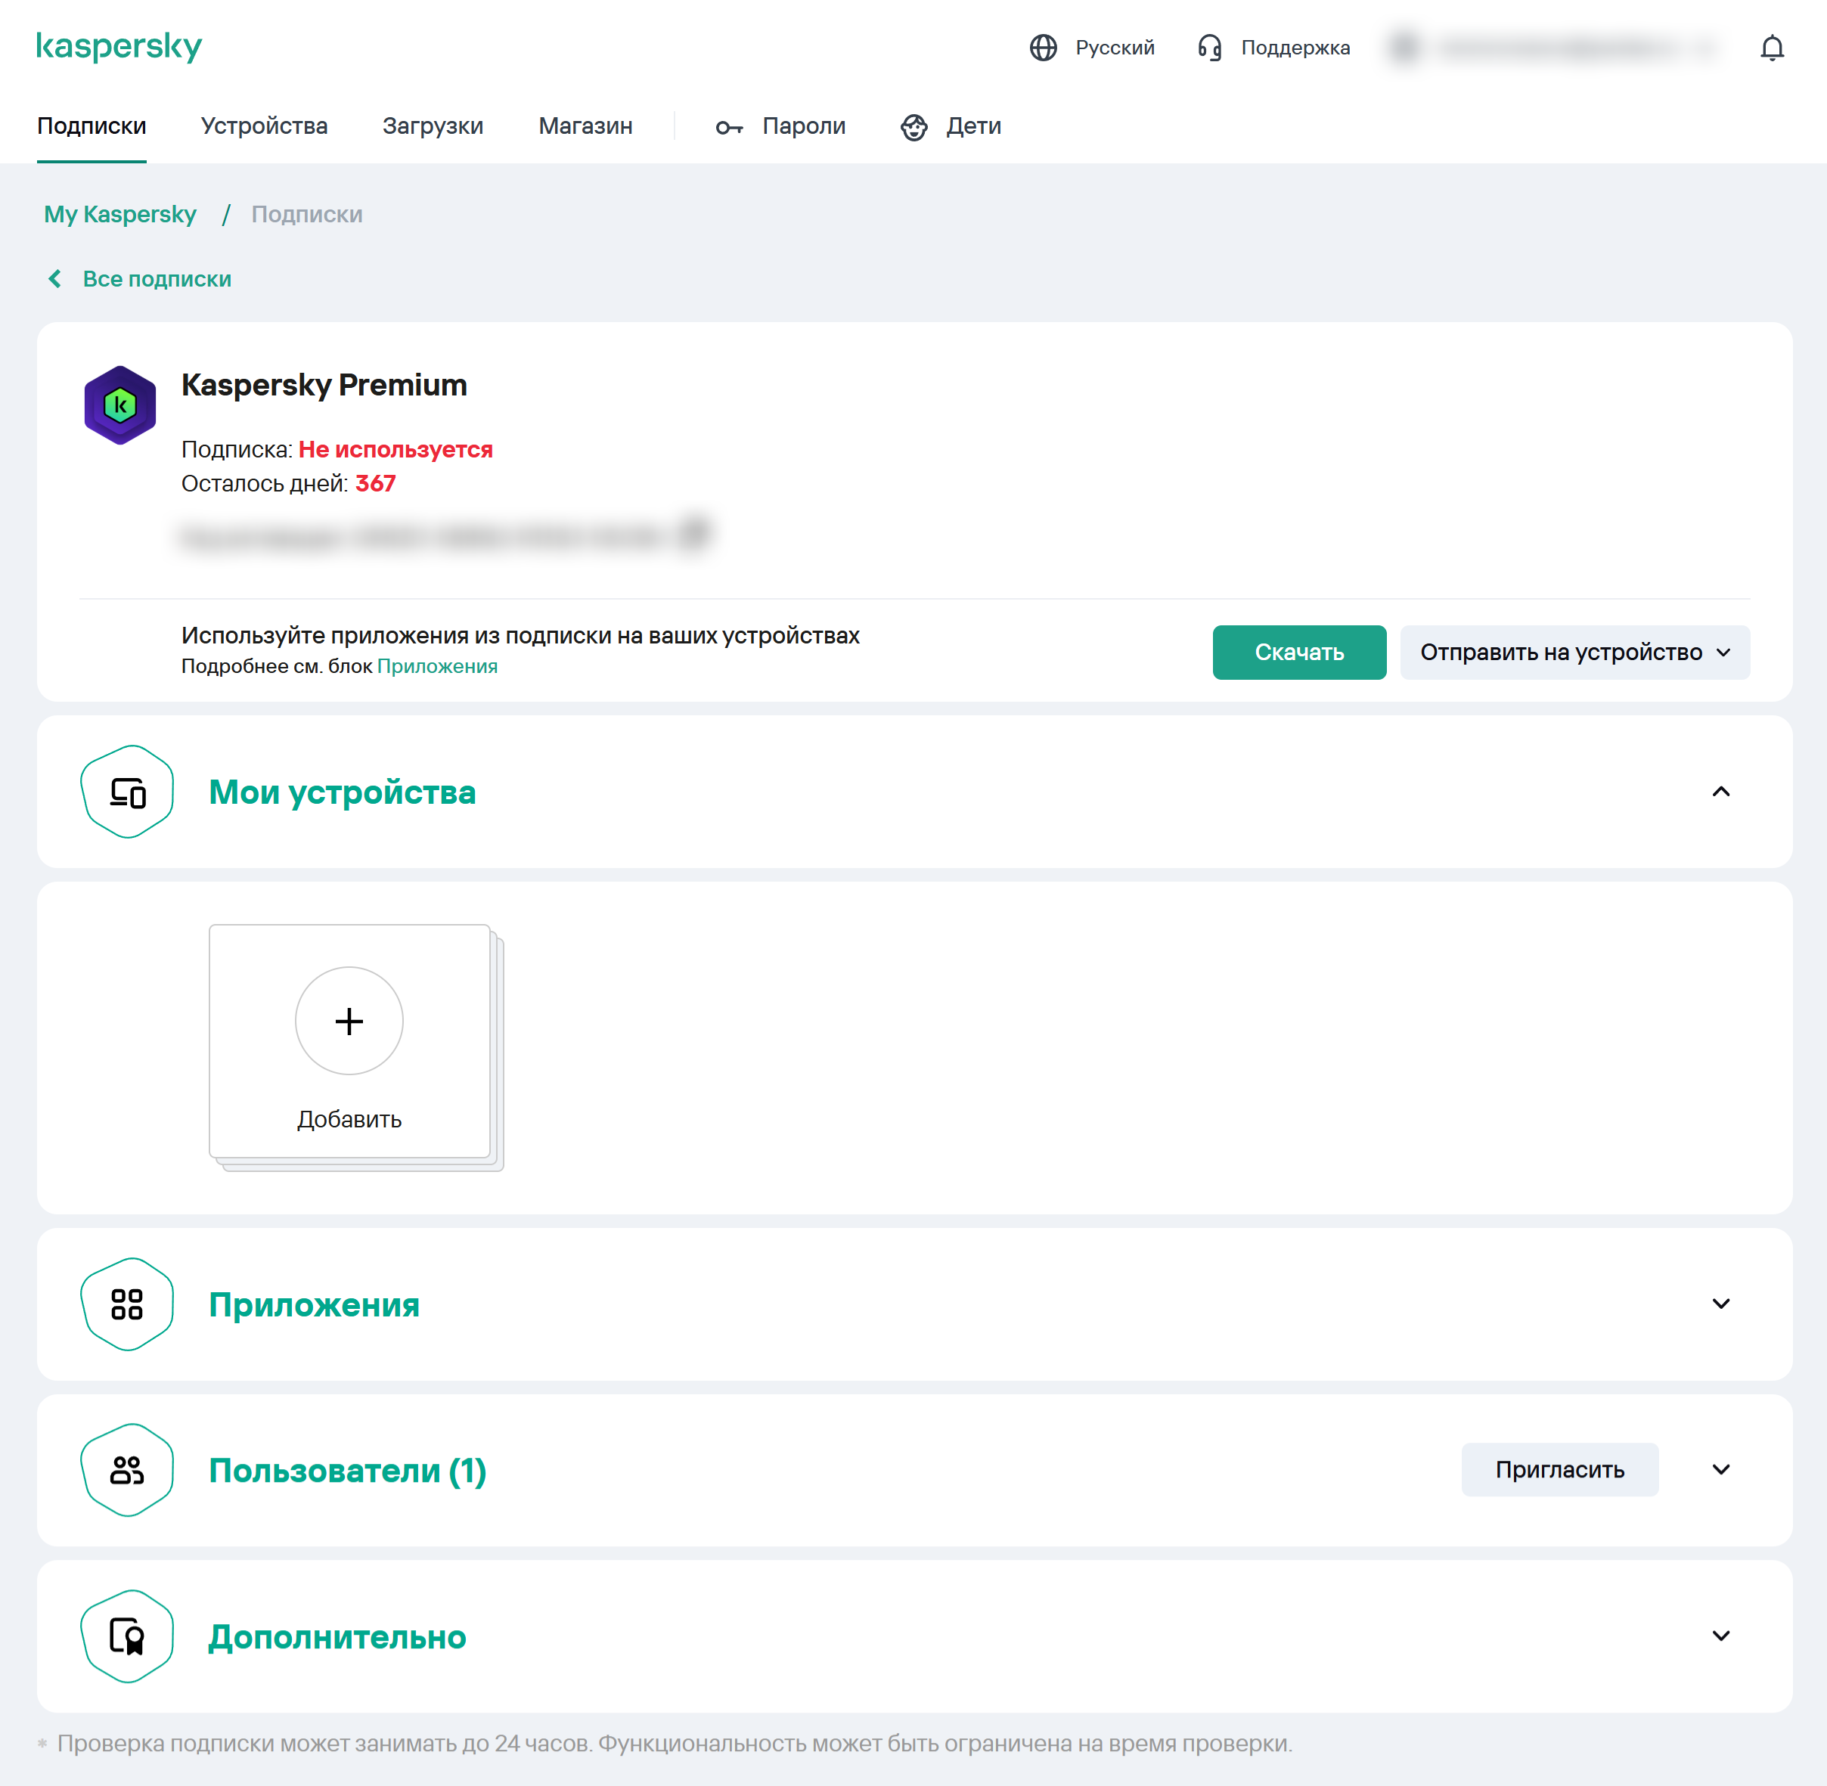Screen dimensions: 1827x1786
Task: Open Отправить на устройство dropdown
Action: (x=1574, y=652)
